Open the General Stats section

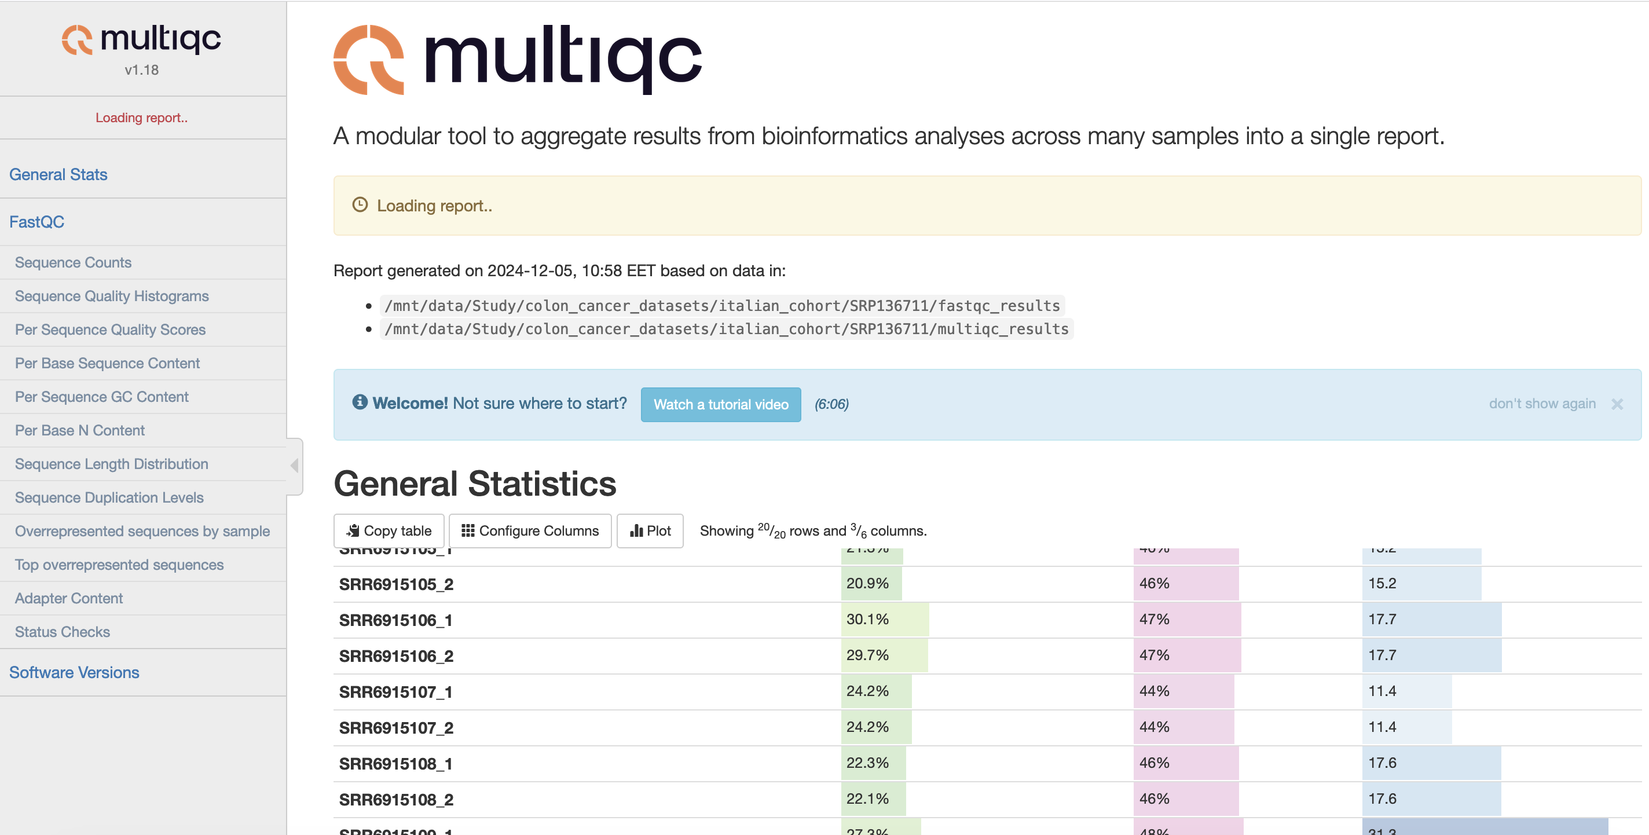58,174
